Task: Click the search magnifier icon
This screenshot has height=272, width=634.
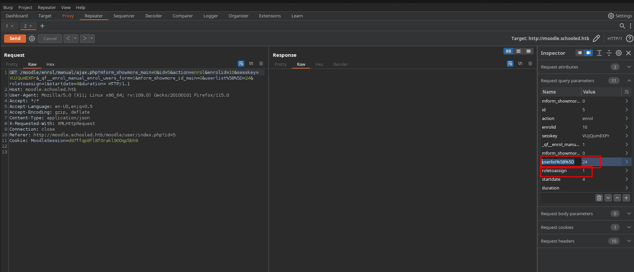Action: pyautogui.click(x=622, y=26)
